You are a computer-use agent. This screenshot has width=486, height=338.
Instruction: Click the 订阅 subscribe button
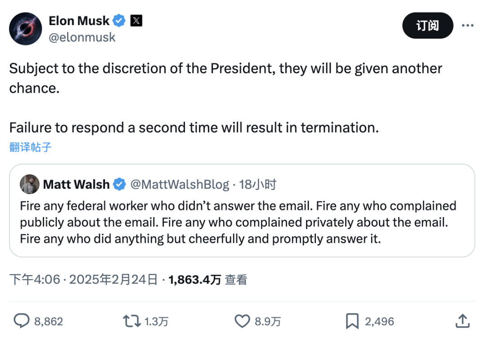(x=428, y=25)
